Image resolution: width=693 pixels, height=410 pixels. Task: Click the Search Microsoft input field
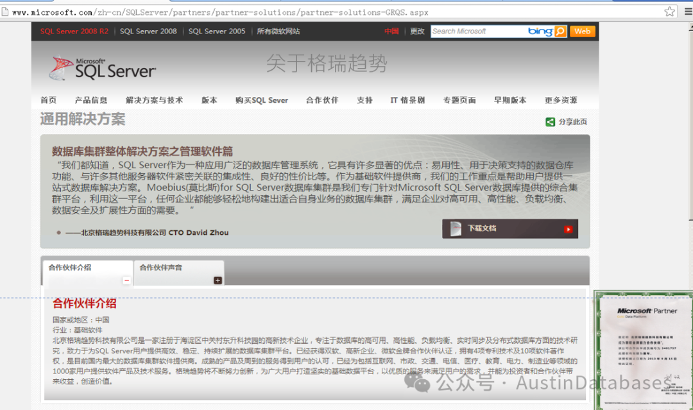click(478, 31)
